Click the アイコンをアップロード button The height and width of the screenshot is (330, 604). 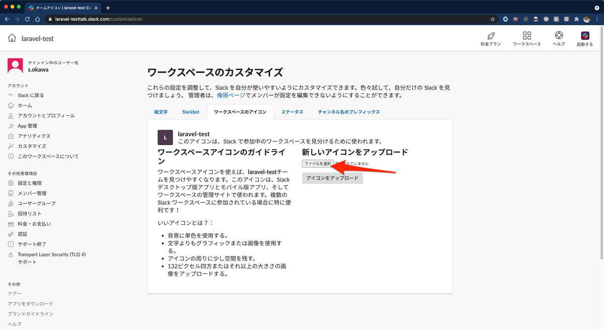pos(332,177)
